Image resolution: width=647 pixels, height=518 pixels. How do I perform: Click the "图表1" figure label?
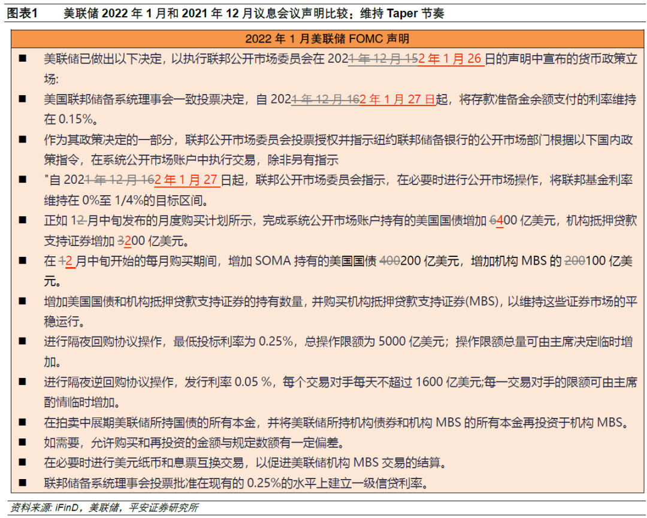[22, 13]
